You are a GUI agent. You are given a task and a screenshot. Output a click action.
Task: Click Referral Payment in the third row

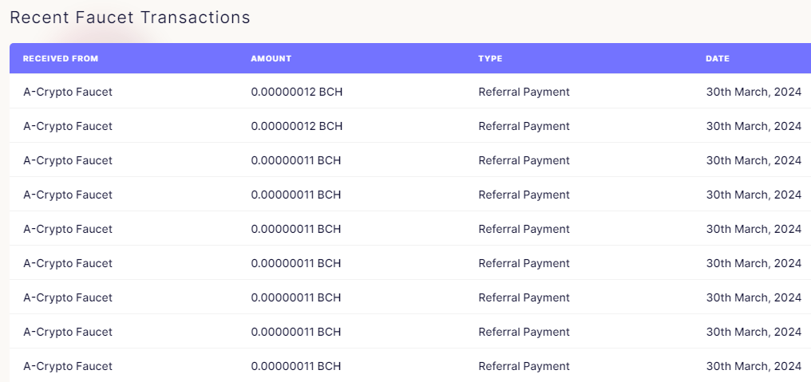coord(524,160)
